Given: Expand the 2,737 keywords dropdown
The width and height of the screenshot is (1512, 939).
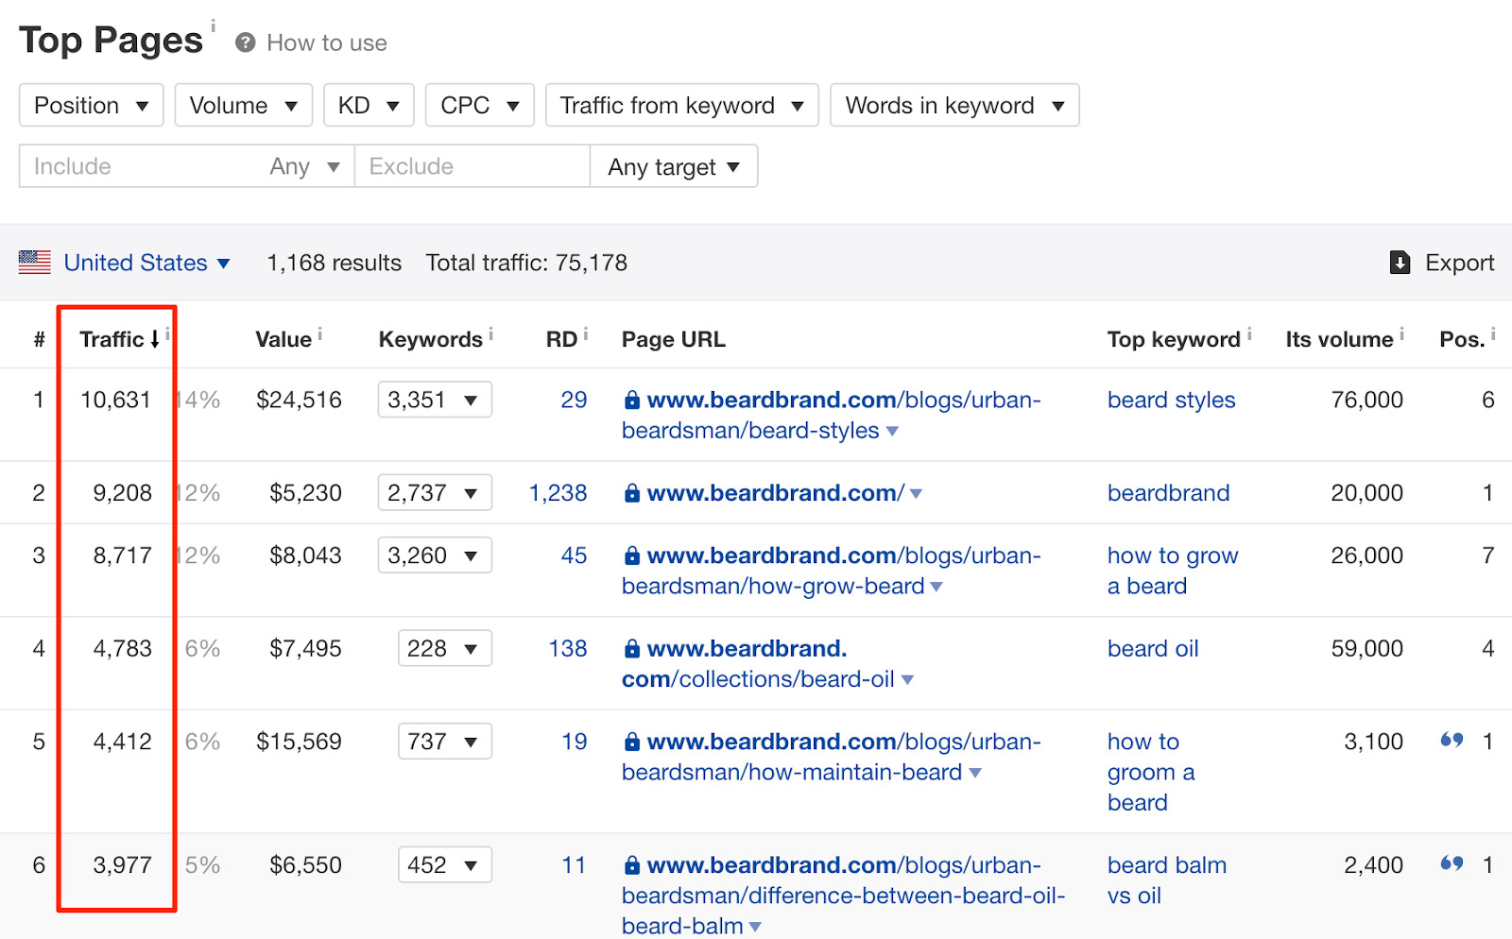Looking at the screenshot, I should (435, 492).
